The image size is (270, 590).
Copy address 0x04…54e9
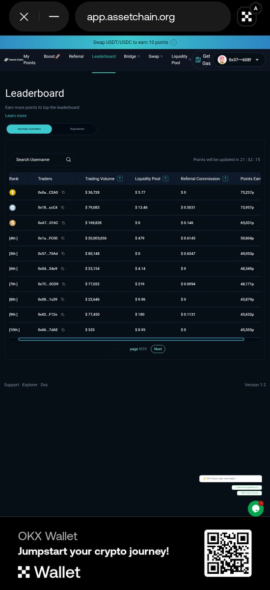pos(63,268)
